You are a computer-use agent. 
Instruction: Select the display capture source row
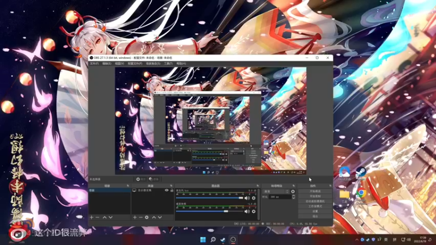(153, 190)
